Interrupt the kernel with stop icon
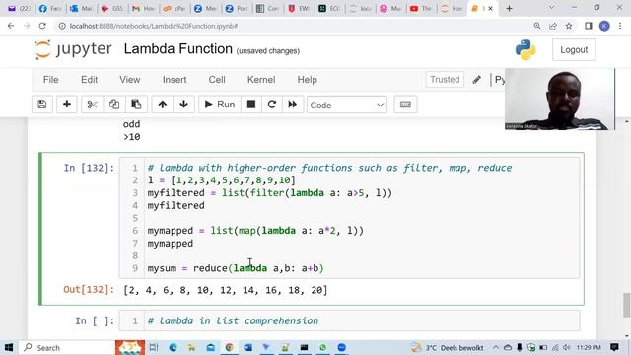 [251, 105]
